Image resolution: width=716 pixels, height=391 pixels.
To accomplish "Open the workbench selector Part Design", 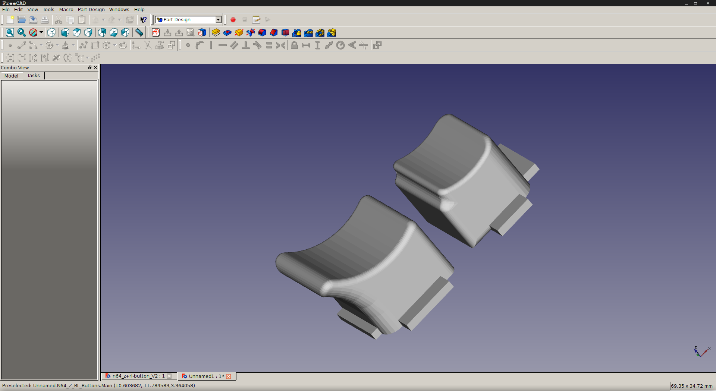I will (188, 20).
